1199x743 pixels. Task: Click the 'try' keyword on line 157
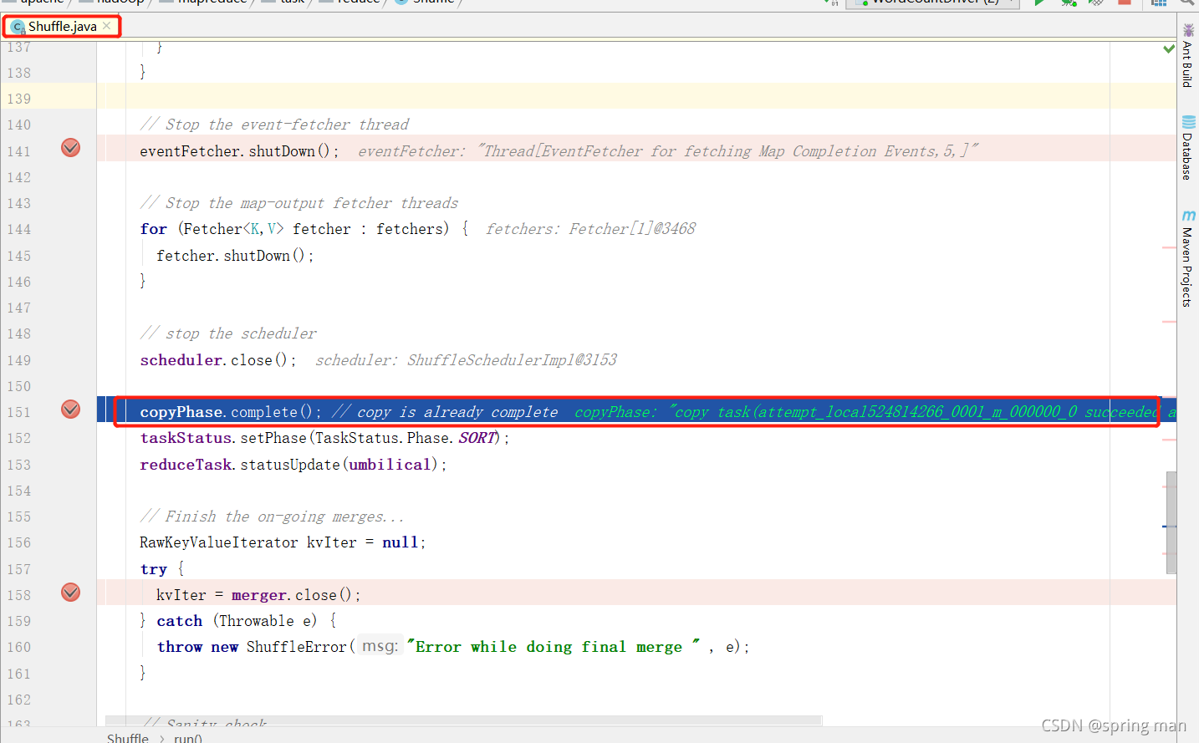[153, 569]
